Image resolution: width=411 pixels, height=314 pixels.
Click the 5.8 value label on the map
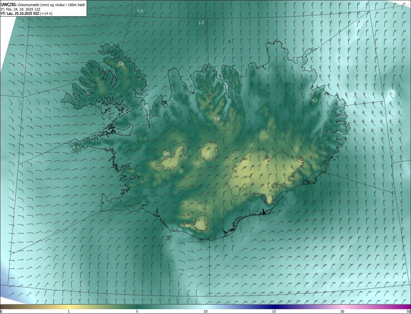point(140,11)
